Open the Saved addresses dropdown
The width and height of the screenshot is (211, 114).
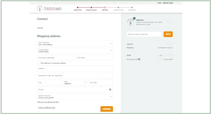(x=75, y=43)
